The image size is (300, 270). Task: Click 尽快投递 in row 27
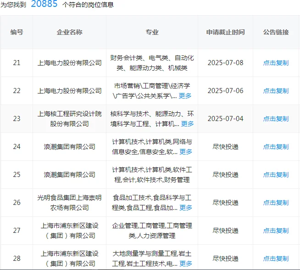tap(225, 231)
